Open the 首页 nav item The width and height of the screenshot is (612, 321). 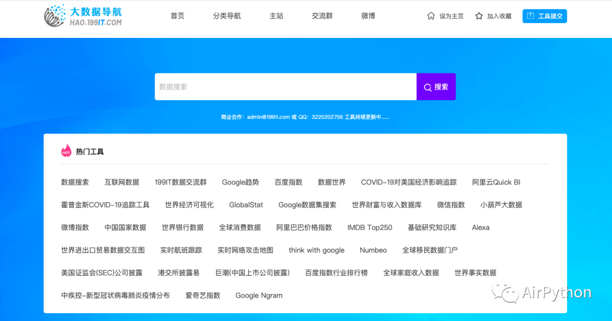177,16
